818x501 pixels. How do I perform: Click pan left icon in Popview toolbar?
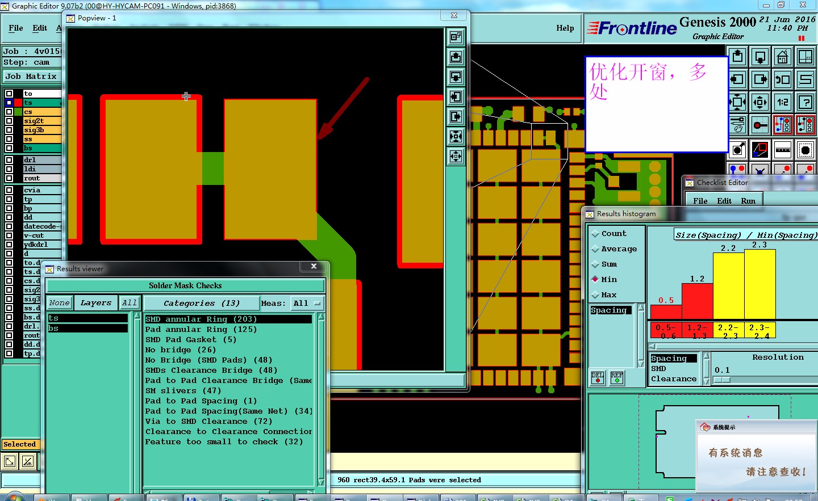pos(456,97)
